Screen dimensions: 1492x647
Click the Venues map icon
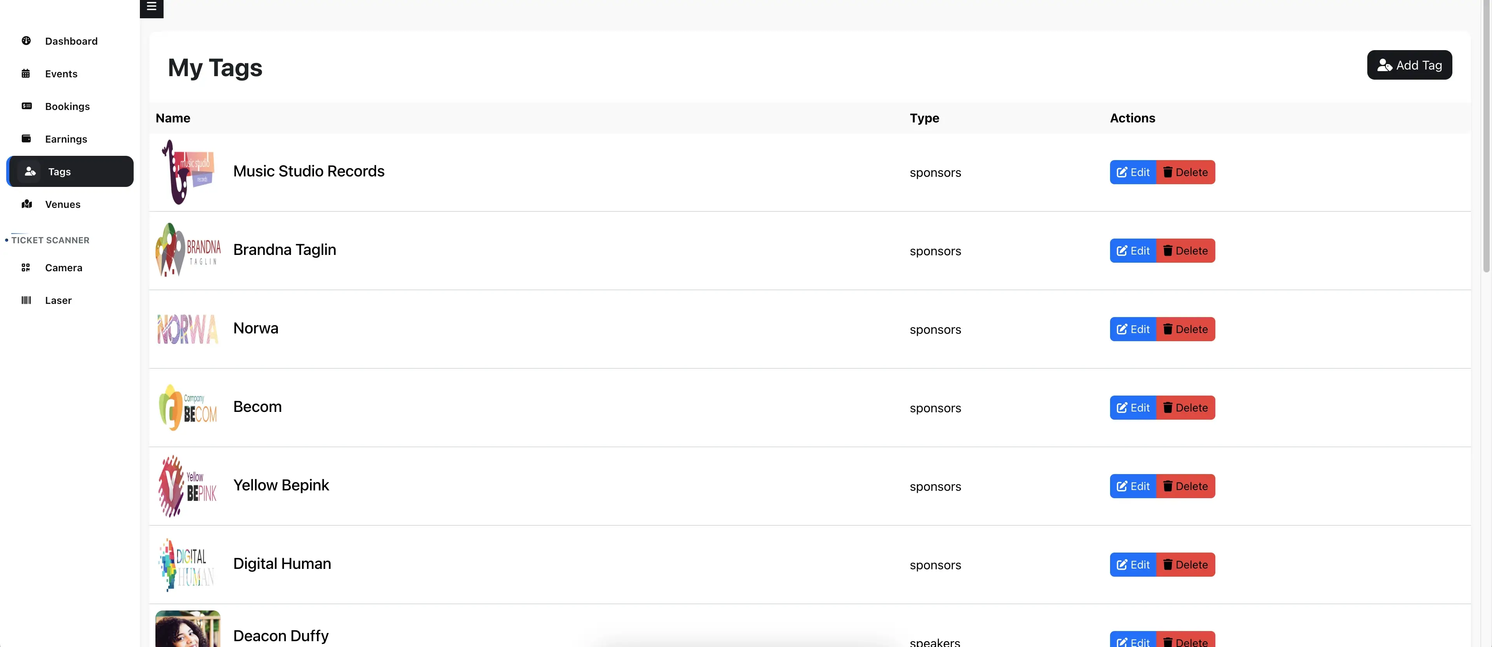[27, 204]
